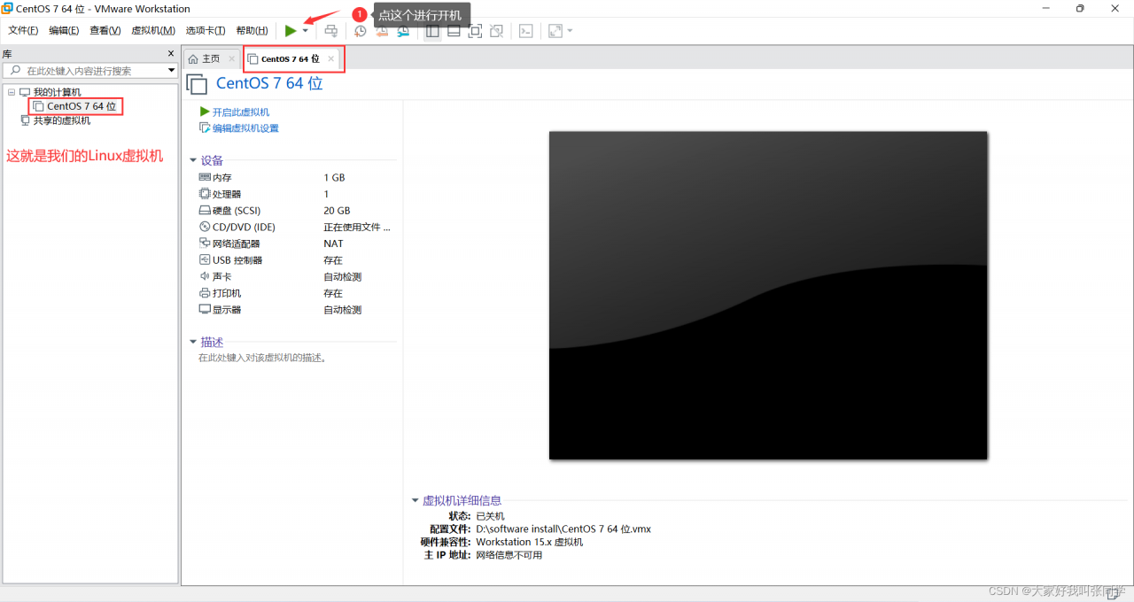Click the 处理器 processor device icon

(x=205, y=194)
